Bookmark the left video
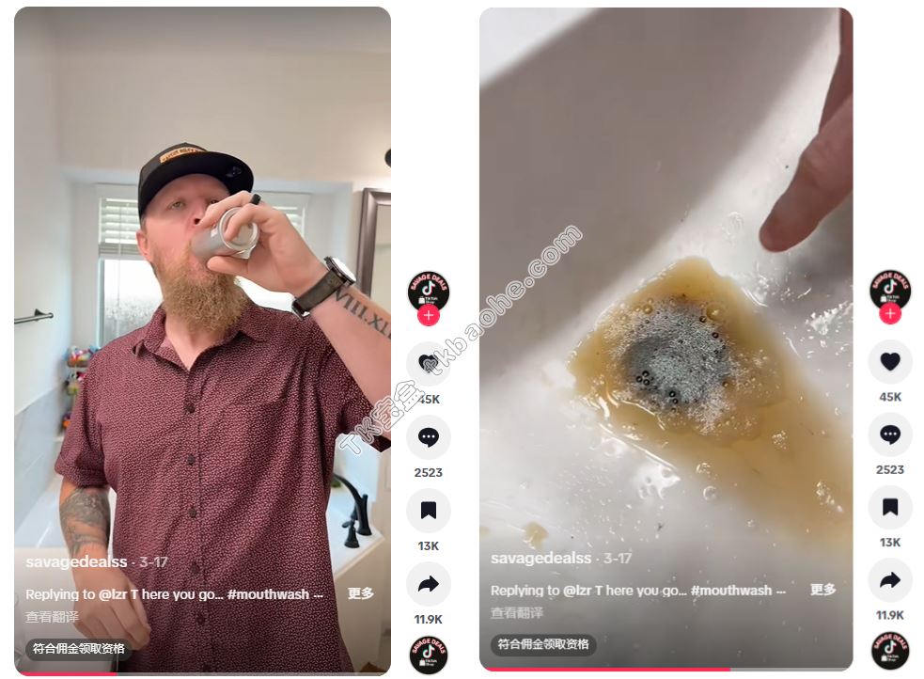 click(429, 511)
